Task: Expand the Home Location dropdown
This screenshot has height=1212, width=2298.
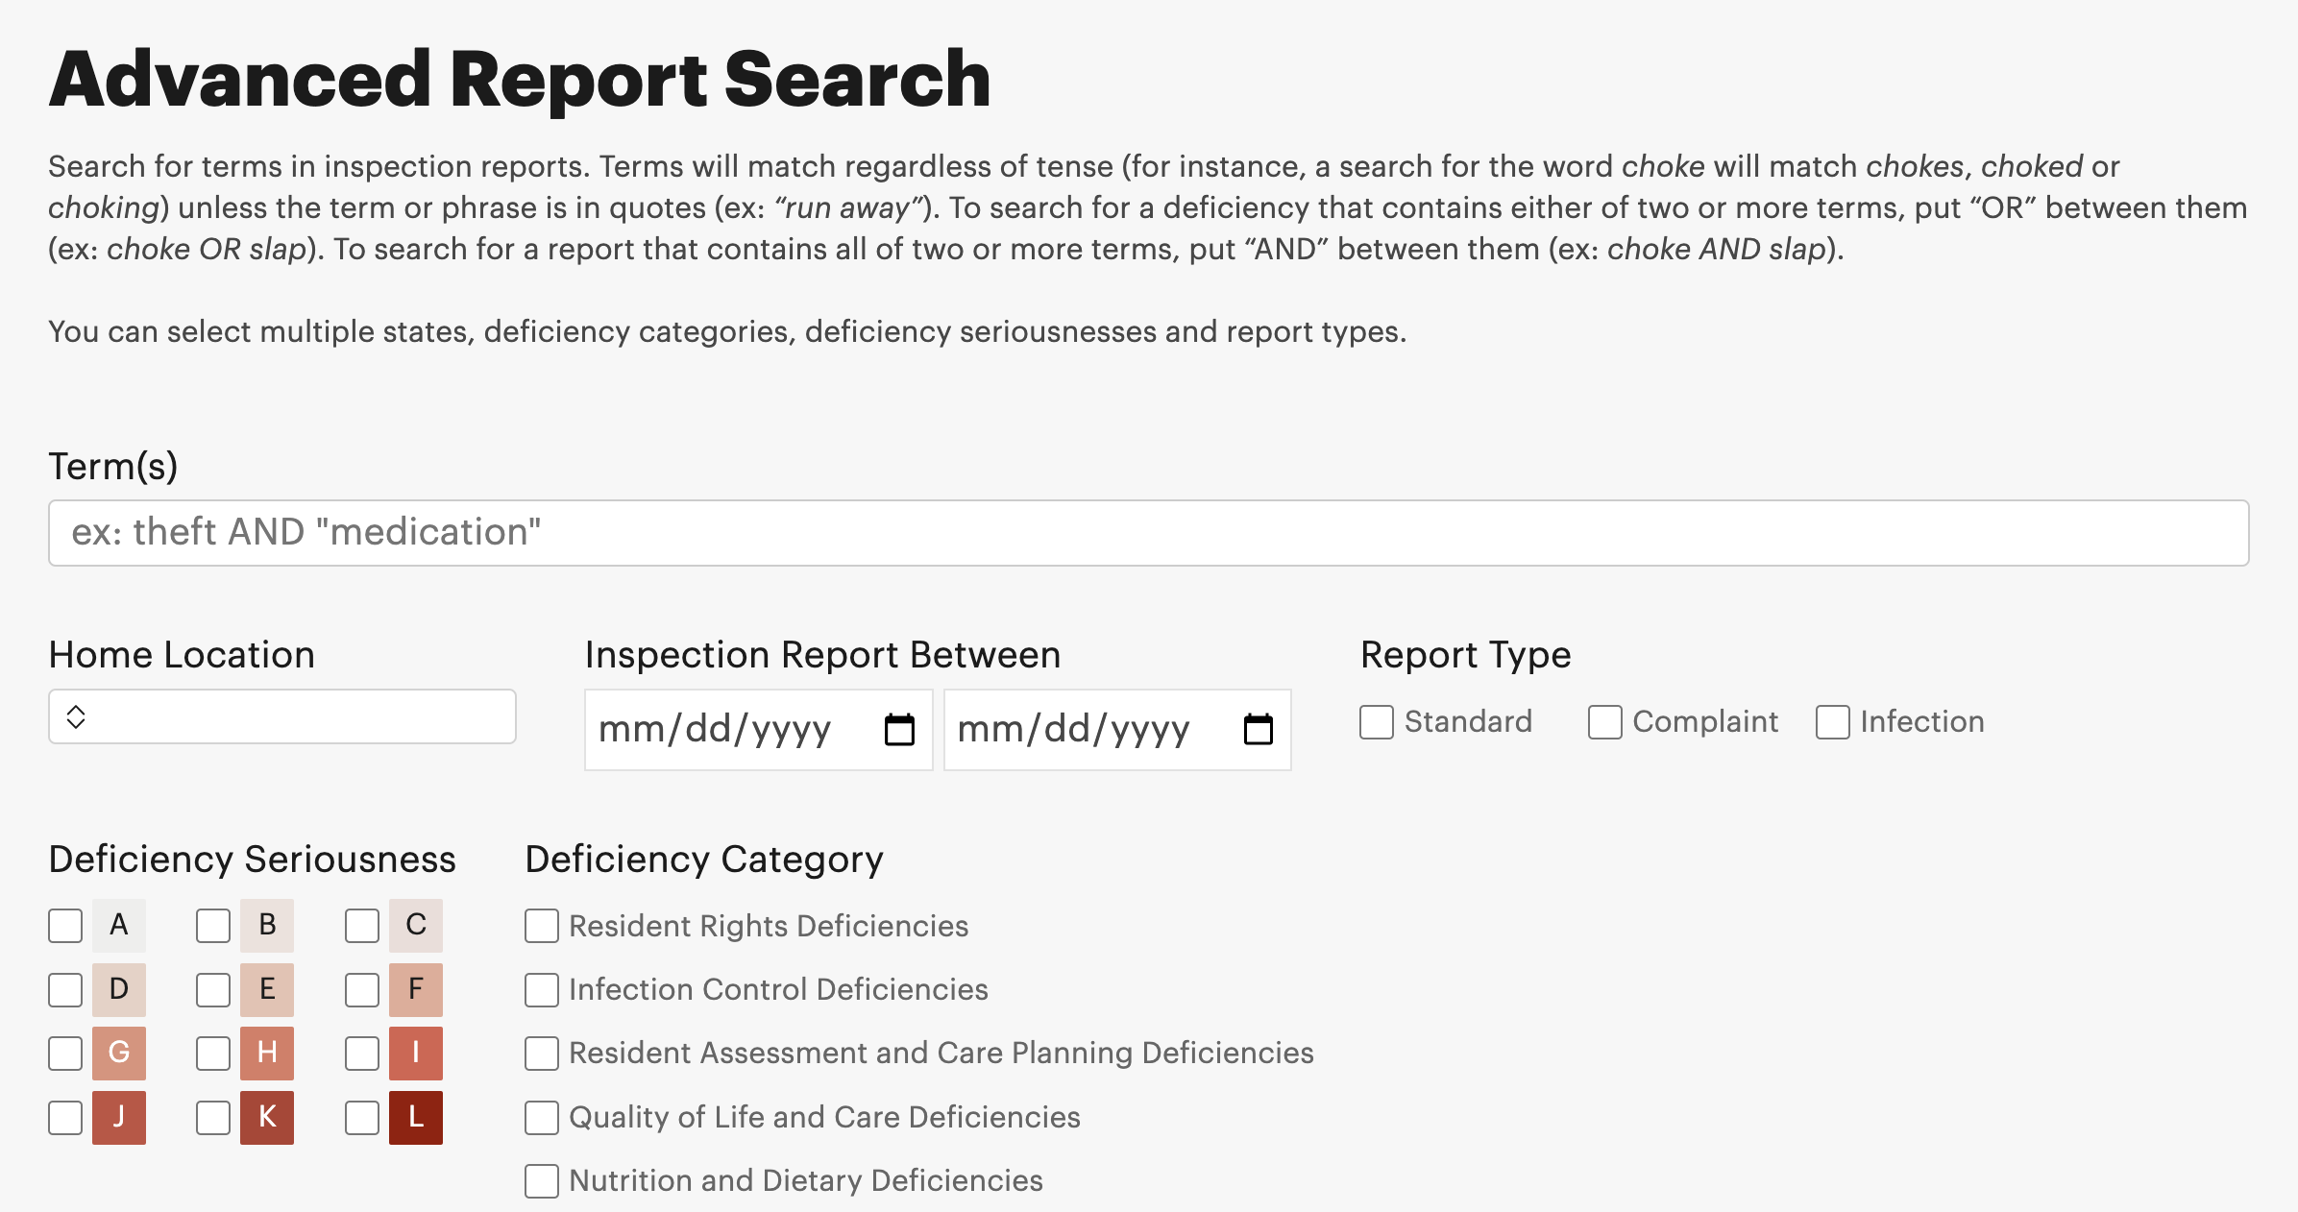Action: tap(281, 716)
